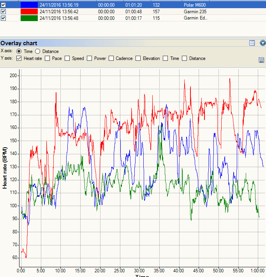Screen dimensions: 266x277
Task: Select Distance for the X axis
Action: [37, 51]
